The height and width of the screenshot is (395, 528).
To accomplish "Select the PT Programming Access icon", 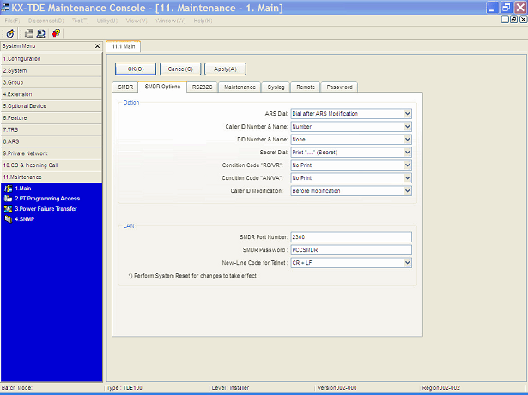I will pos(9,198).
